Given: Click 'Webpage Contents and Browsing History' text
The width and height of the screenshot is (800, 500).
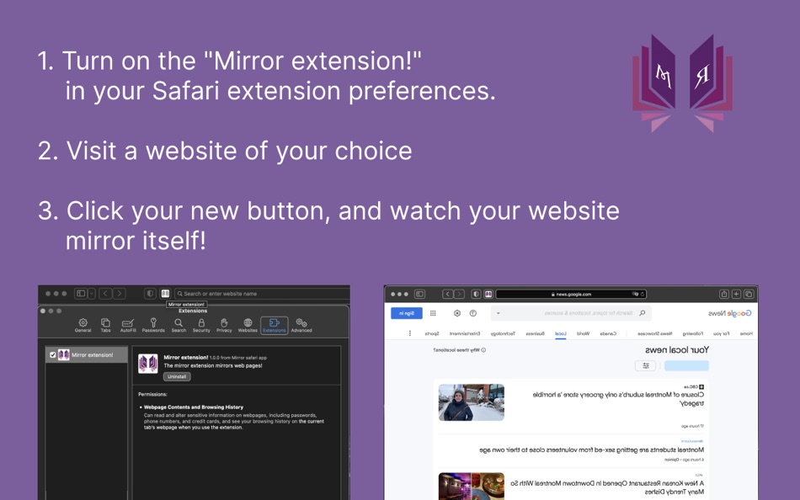Looking at the screenshot, I should click(194, 407).
